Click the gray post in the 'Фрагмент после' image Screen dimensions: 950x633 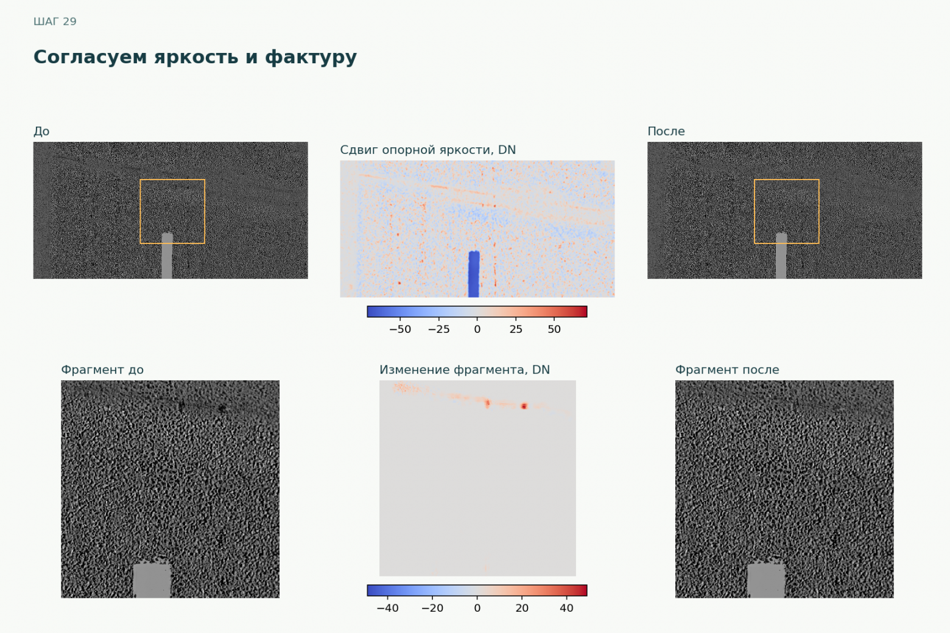pyautogui.click(x=766, y=580)
